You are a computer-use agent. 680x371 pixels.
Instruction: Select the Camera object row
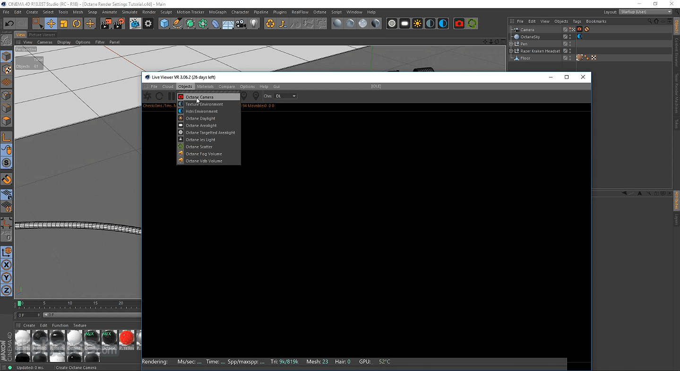pyautogui.click(x=535, y=29)
